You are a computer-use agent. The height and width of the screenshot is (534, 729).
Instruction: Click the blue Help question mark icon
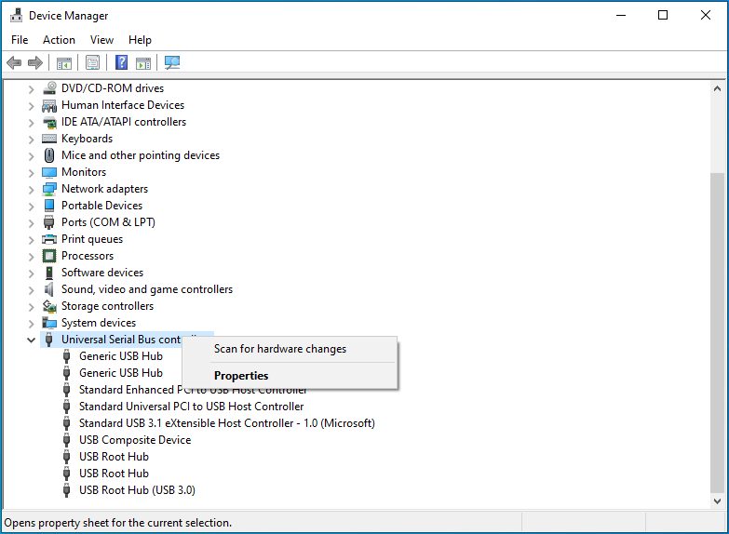tap(121, 63)
